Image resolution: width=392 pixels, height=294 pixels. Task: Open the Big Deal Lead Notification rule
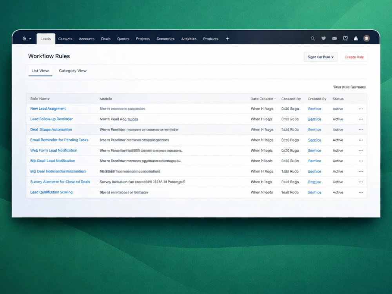point(53,161)
